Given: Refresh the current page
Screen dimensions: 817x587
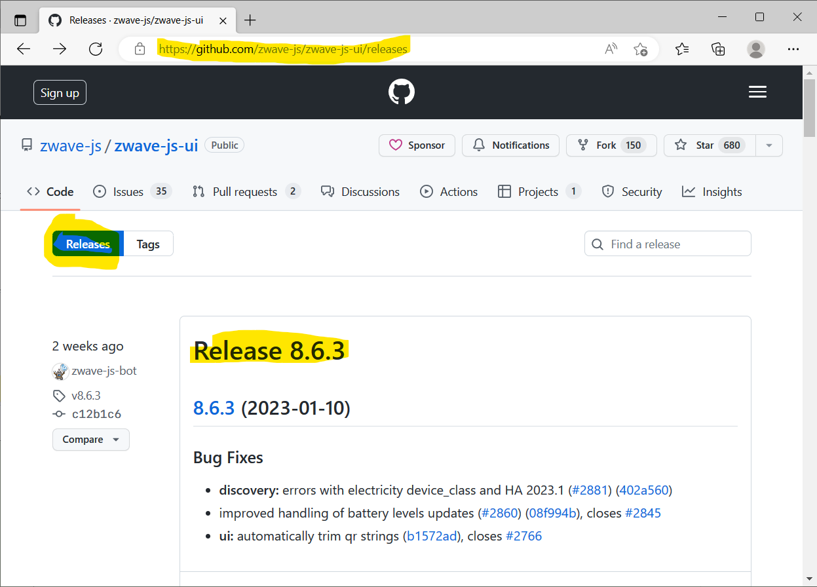Looking at the screenshot, I should pyautogui.click(x=96, y=48).
